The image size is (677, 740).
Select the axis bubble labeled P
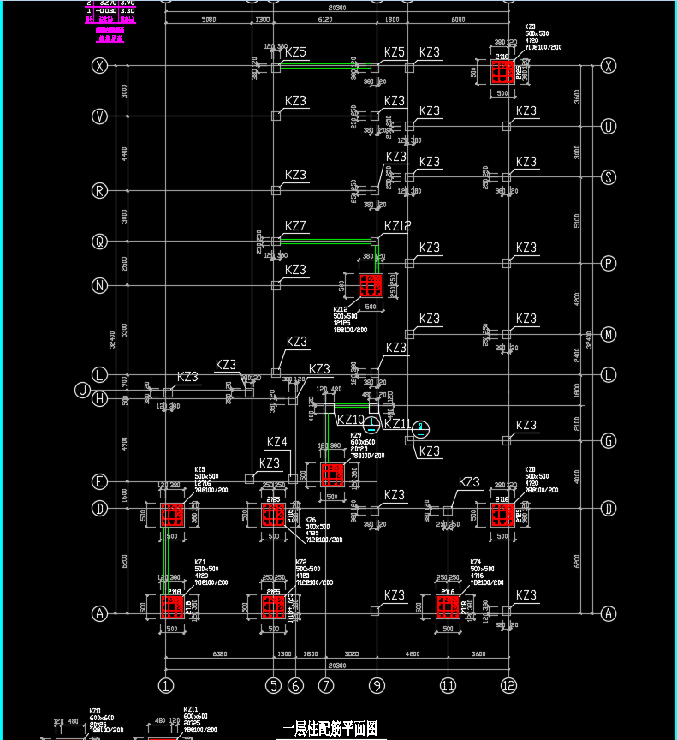608,263
